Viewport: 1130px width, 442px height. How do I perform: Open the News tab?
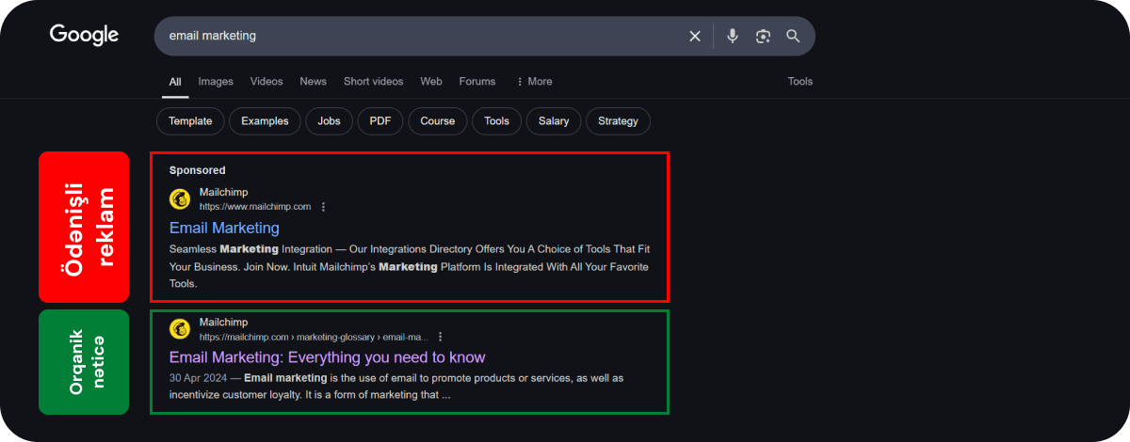pyautogui.click(x=314, y=82)
